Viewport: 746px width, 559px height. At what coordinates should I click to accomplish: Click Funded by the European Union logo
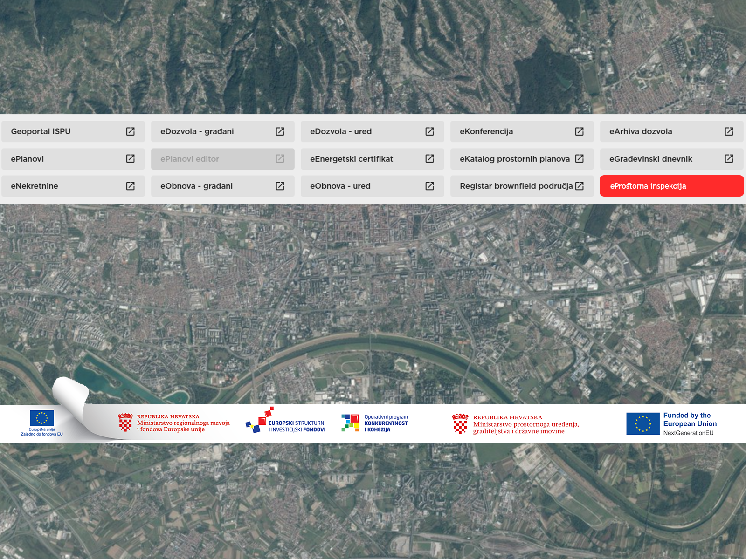click(x=671, y=423)
